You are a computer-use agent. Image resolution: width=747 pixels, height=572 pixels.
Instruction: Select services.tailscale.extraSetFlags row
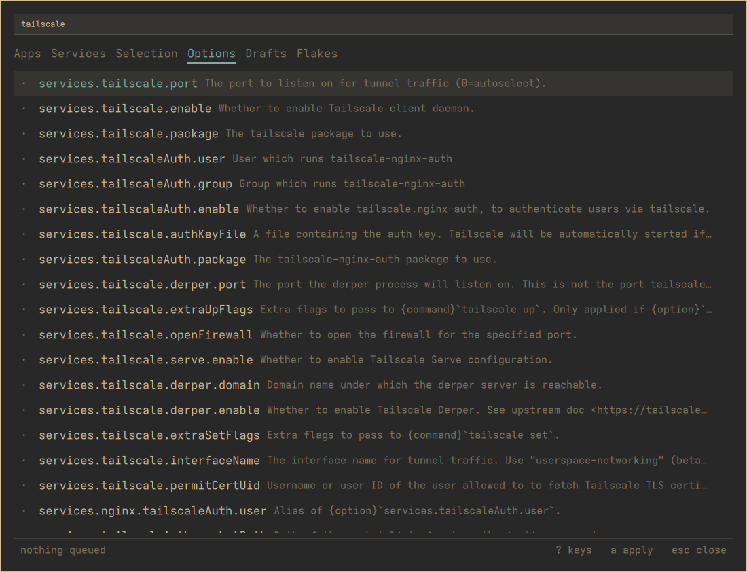(x=373, y=435)
